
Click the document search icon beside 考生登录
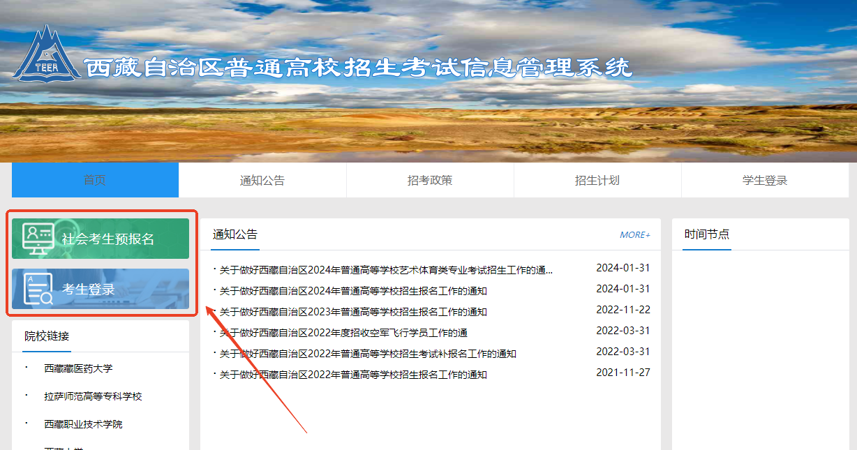[38, 289]
